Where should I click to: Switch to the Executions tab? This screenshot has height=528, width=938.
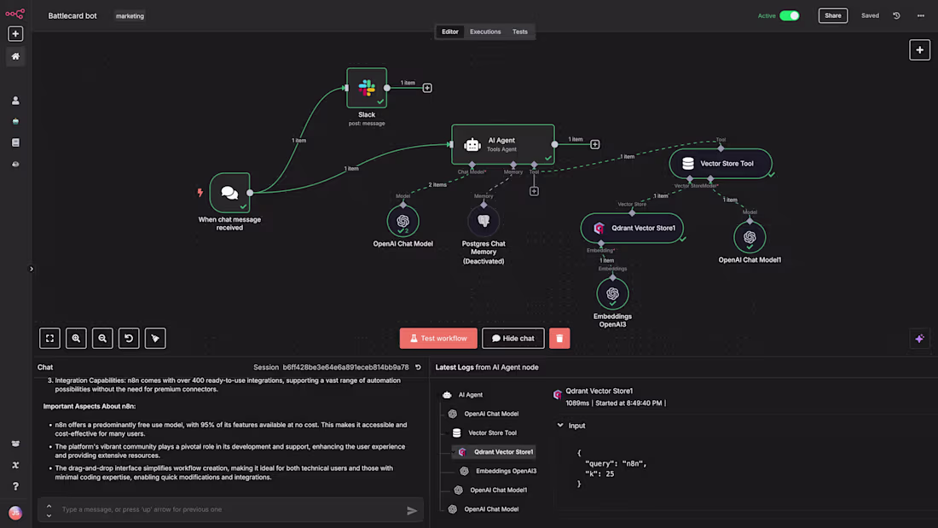click(x=484, y=32)
